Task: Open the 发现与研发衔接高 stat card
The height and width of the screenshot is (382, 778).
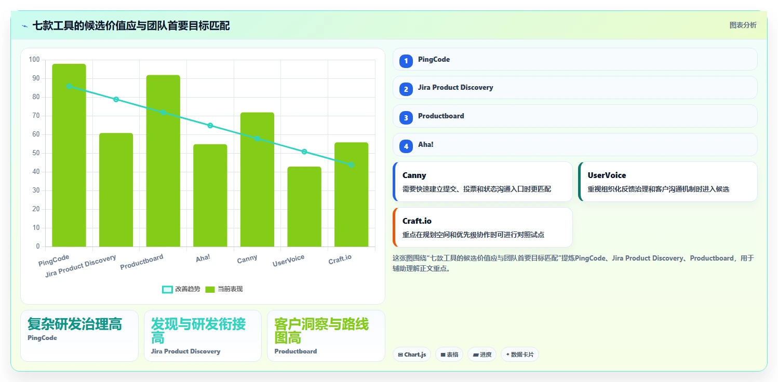Action: click(x=203, y=336)
